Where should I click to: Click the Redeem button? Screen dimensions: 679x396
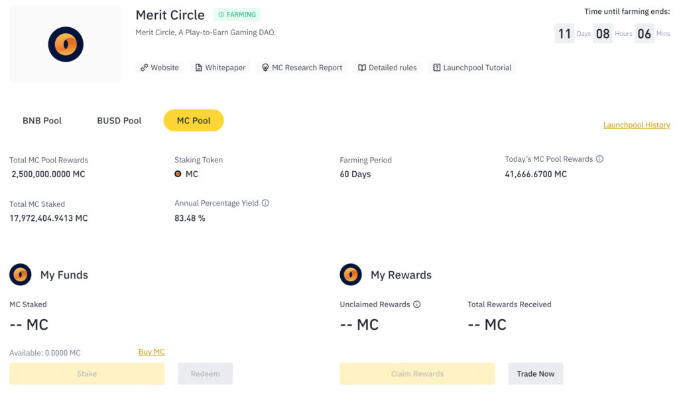pos(206,373)
